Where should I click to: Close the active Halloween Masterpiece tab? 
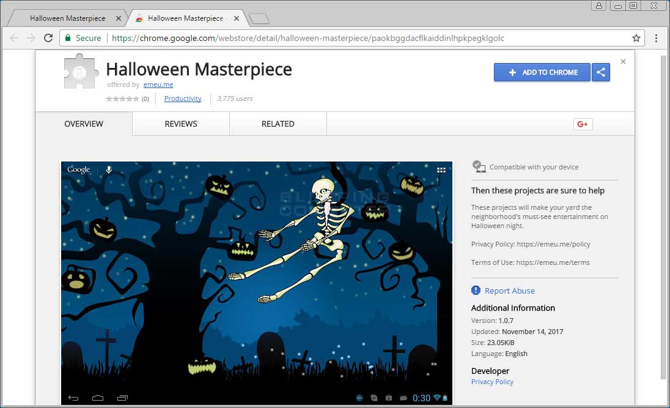(x=237, y=18)
